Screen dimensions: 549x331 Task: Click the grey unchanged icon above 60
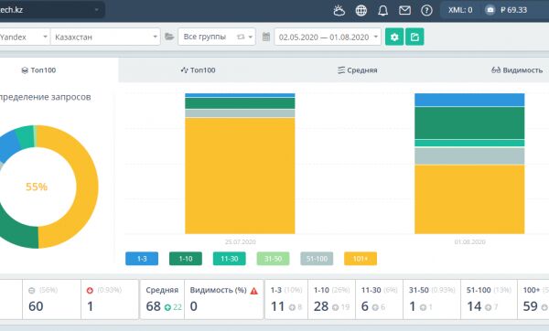pos(32,290)
